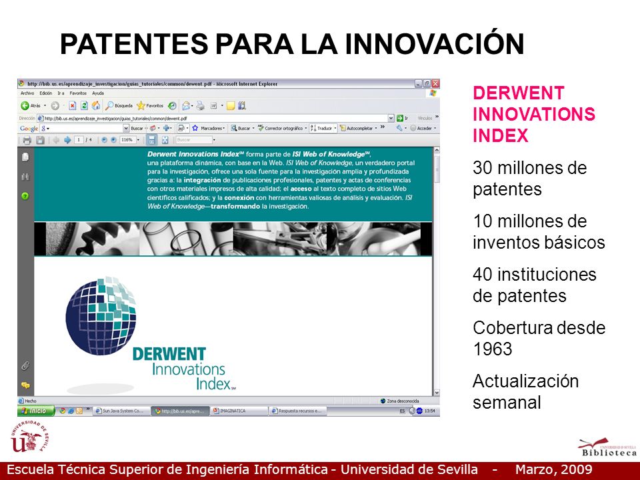Click the Atrás back button
The width and height of the screenshot is (640, 480).
pos(31,106)
